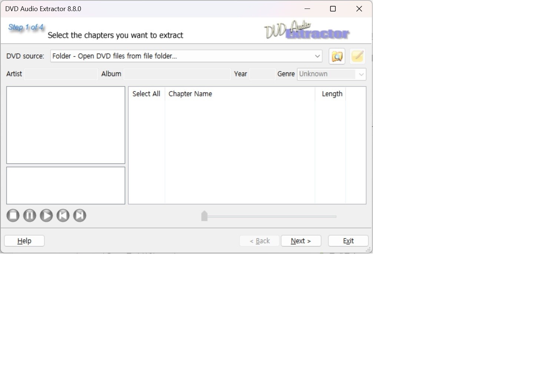Image resolution: width=545 pixels, height=387 pixels.
Task: Click into the Year field
Action: click(263, 74)
